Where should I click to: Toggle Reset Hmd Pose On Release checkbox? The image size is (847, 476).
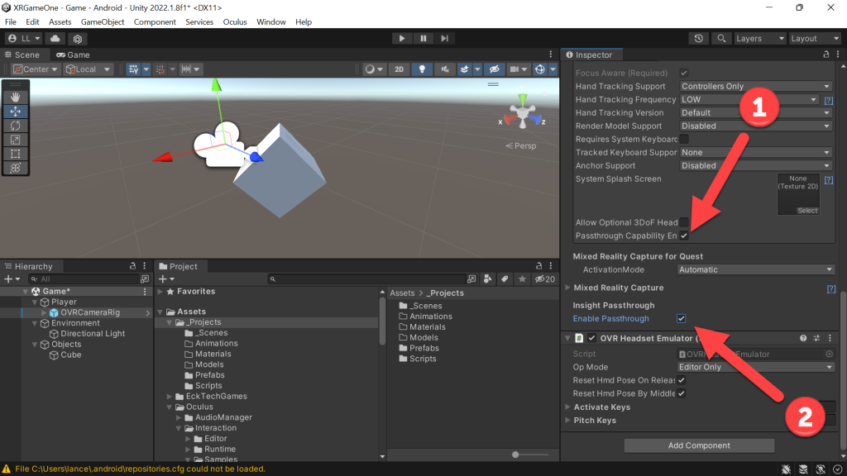pyautogui.click(x=682, y=380)
